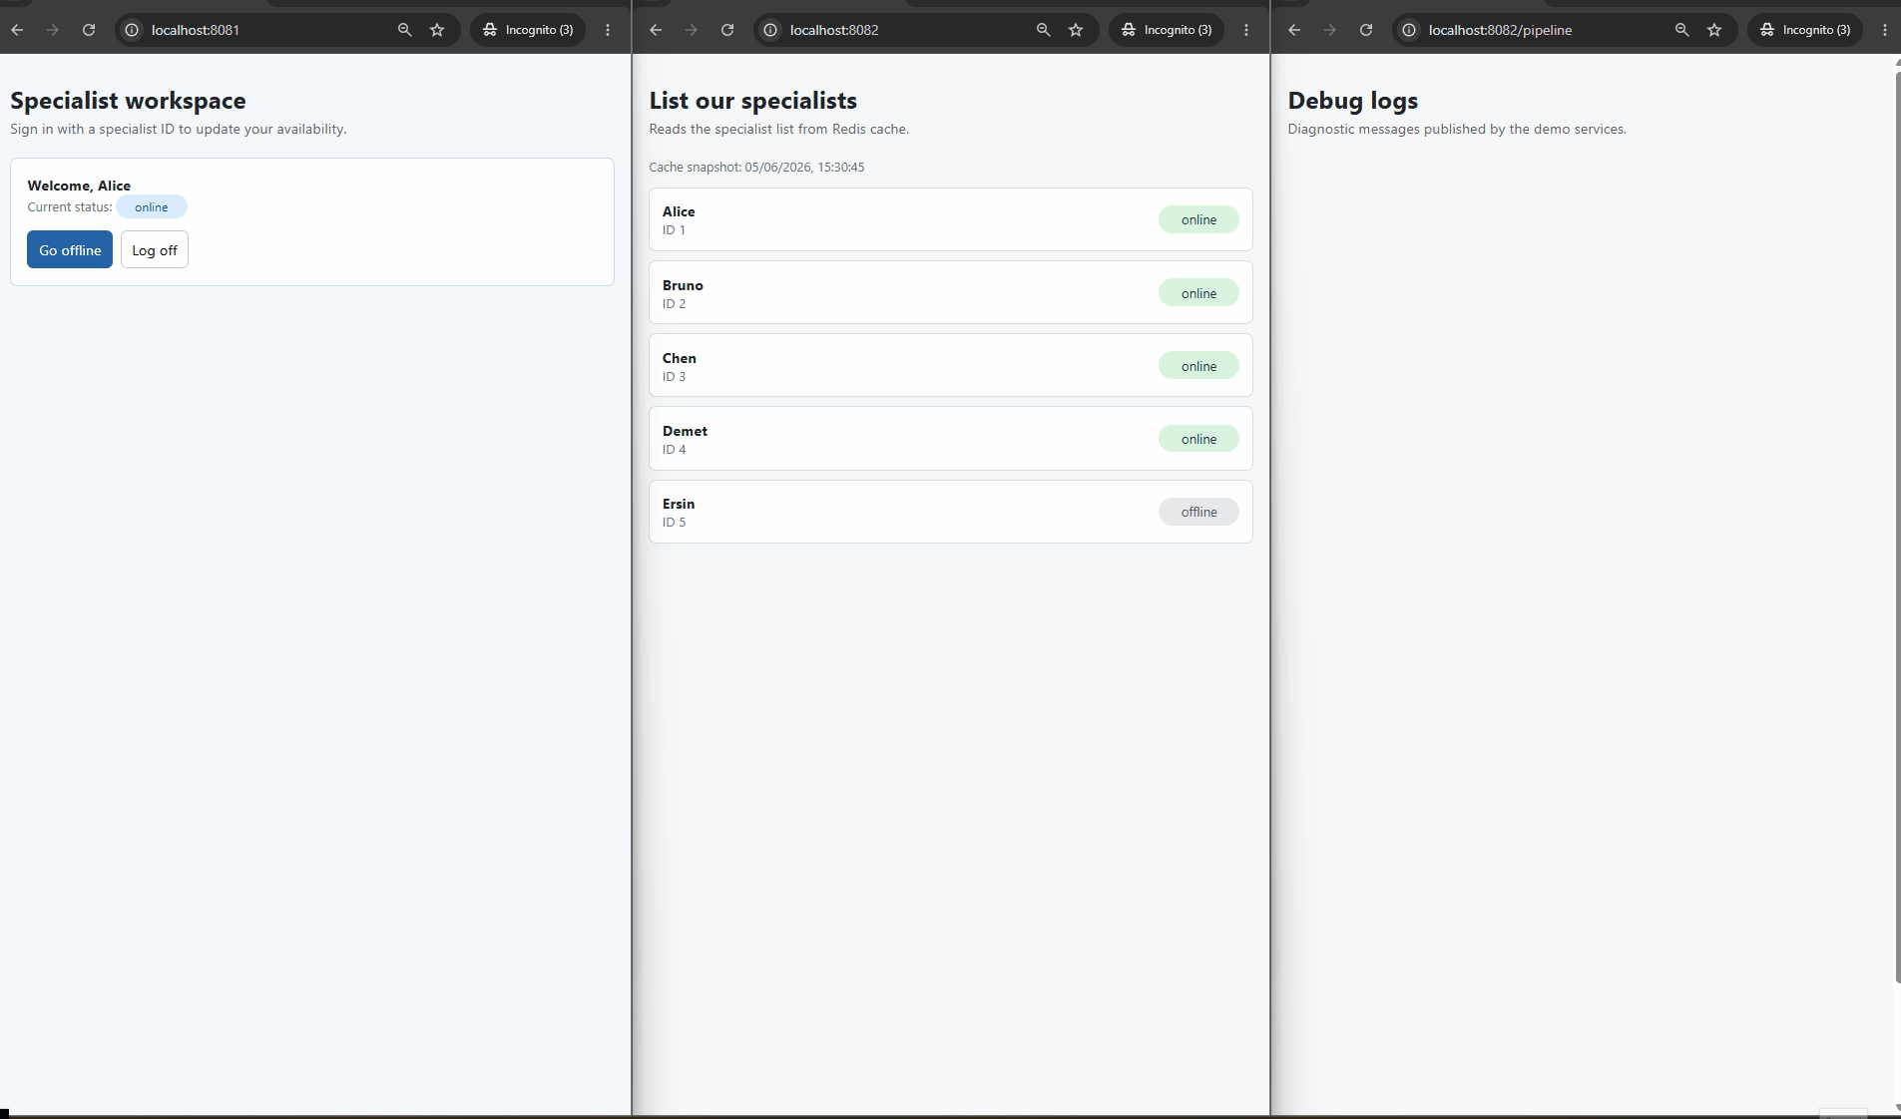Screen dimensions: 1901x1119
Task: View site info icon for localhost:8082
Action: (x=770, y=30)
